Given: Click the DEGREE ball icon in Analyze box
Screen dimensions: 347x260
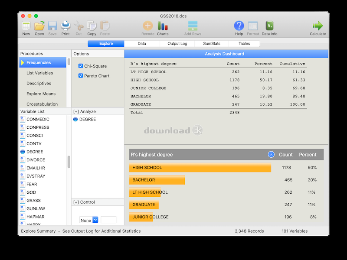Looking at the screenshot, I should (x=75, y=119).
